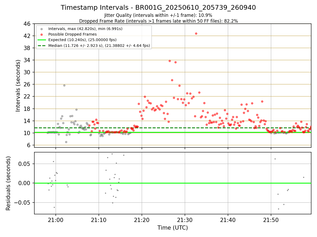Screen dimensions: 317x237
Task: Click the gray marker icon in the legend
Action: tap(42, 29)
